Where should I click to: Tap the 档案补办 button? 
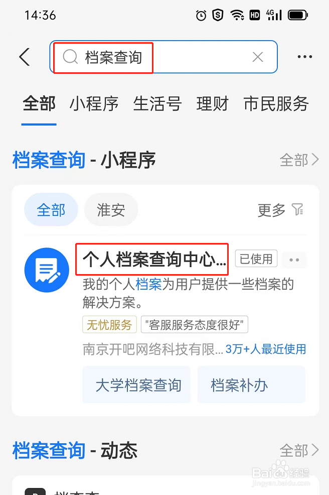point(251,385)
